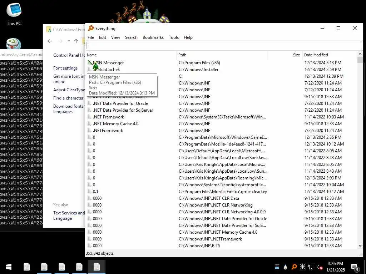Open the View menu in Everything
The image size is (366, 274).
pyautogui.click(x=115, y=37)
